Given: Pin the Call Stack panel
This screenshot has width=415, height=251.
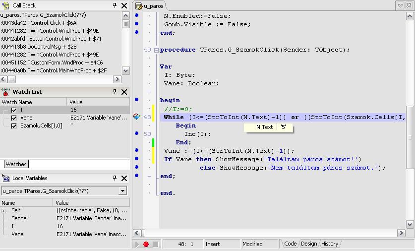Looking at the screenshot, I should tap(115, 5).
